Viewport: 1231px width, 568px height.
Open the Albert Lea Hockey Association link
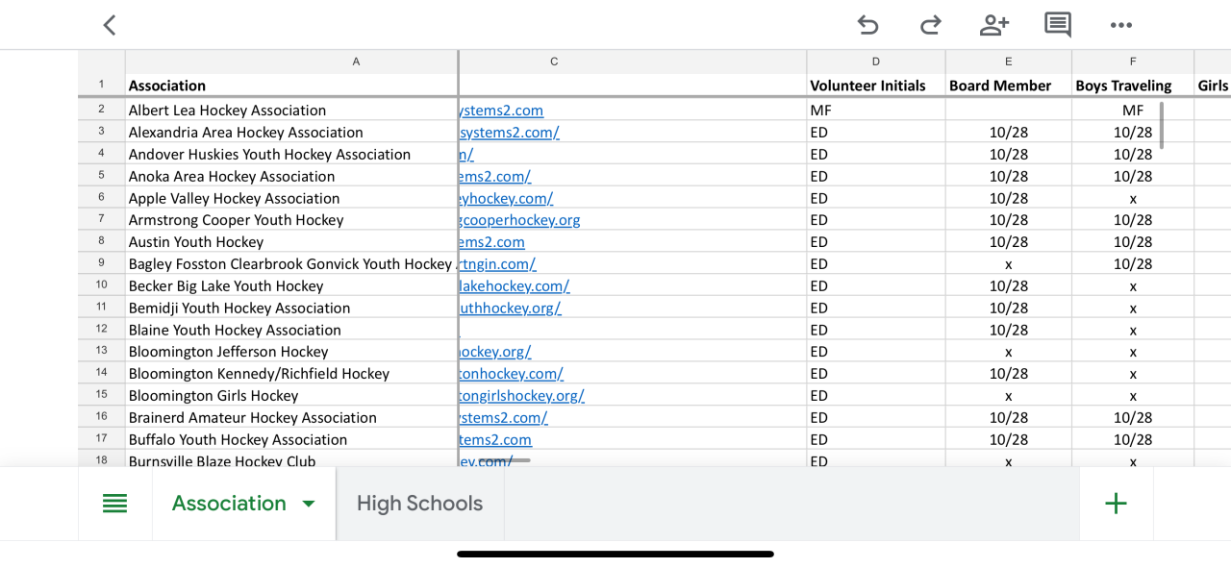click(x=501, y=111)
